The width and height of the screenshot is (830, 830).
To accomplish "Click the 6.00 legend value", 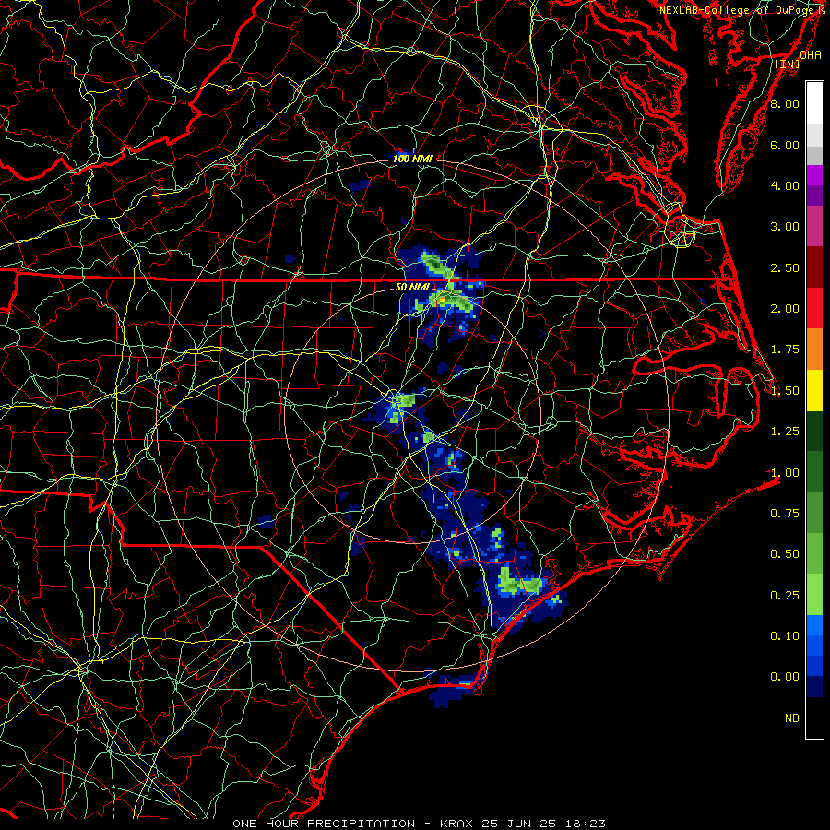I will click(785, 145).
